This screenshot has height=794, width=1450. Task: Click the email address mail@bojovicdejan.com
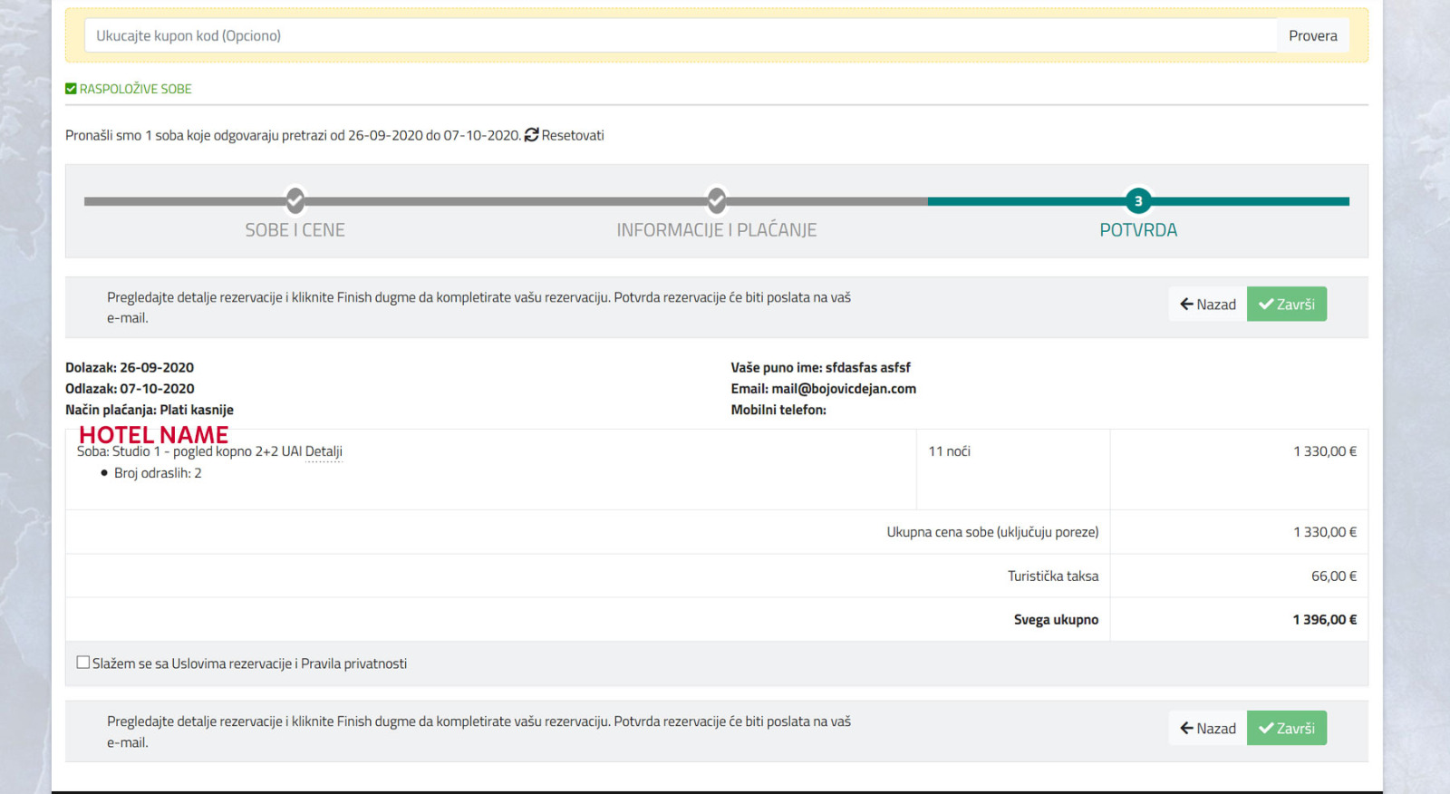[843, 389]
